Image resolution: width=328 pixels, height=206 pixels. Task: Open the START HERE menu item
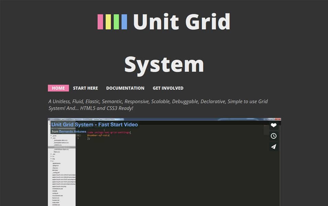point(85,88)
